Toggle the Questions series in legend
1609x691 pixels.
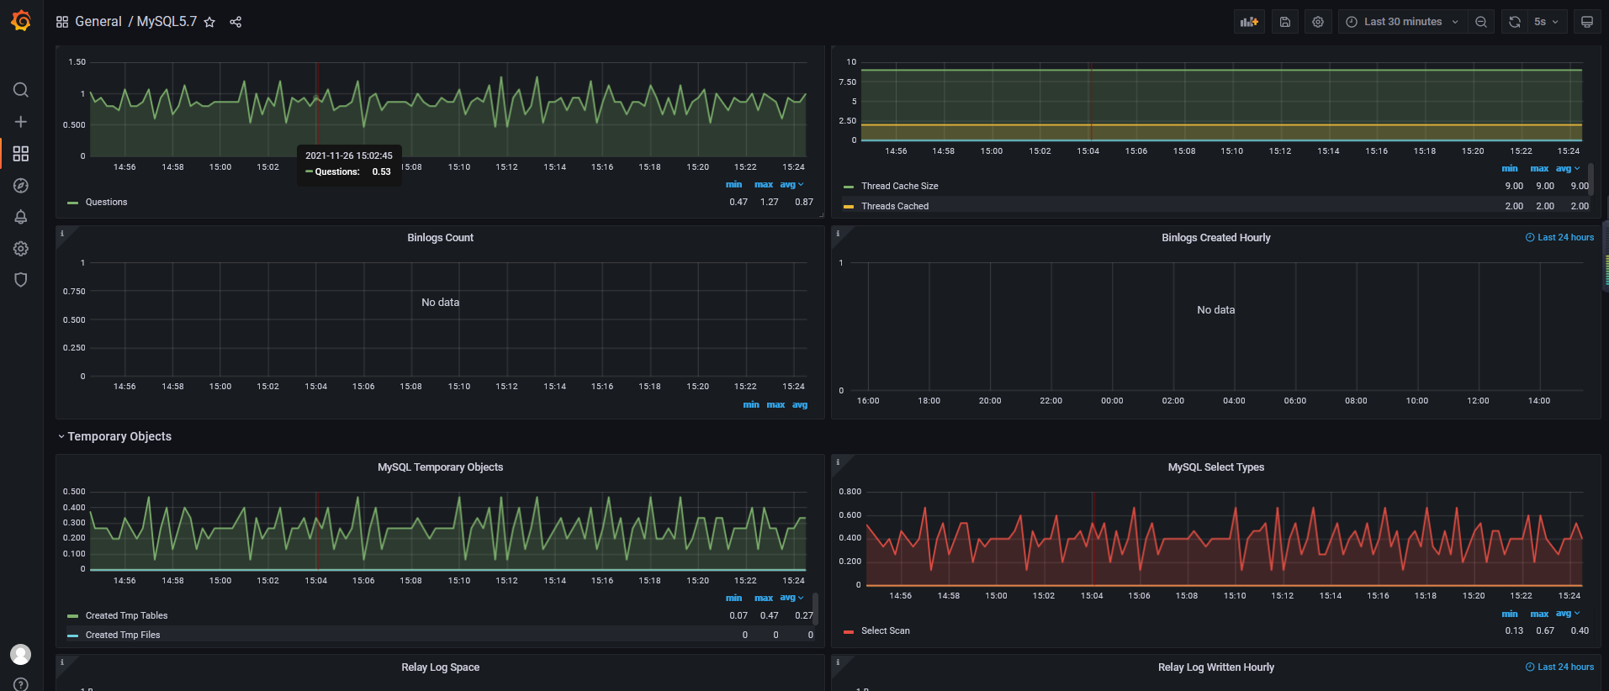point(106,202)
